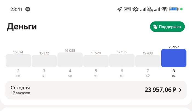This screenshot has height=111, width=192.
Task: Tap the battery 96 indicator
Action: click(174, 9)
